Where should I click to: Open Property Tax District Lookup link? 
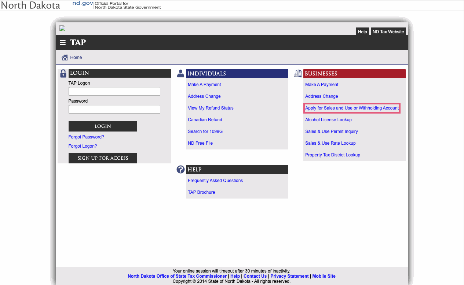click(x=333, y=155)
